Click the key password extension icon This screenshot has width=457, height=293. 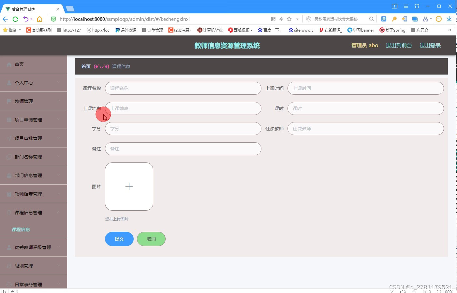(x=394, y=19)
